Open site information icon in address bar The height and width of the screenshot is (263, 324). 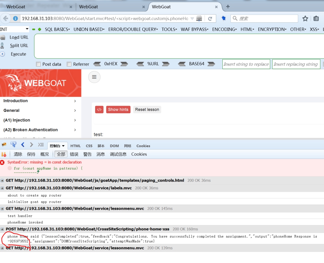pyautogui.click(x=16, y=18)
